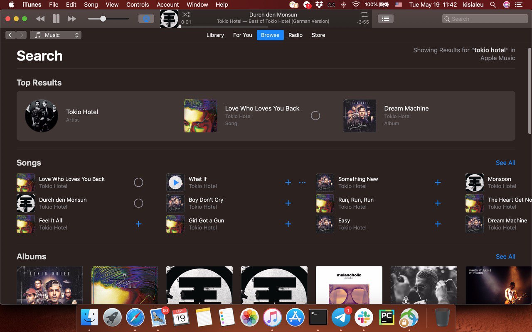Image resolution: width=532 pixels, height=332 pixels.
Task: Open Telegram from the Dock
Action: pos(341,317)
